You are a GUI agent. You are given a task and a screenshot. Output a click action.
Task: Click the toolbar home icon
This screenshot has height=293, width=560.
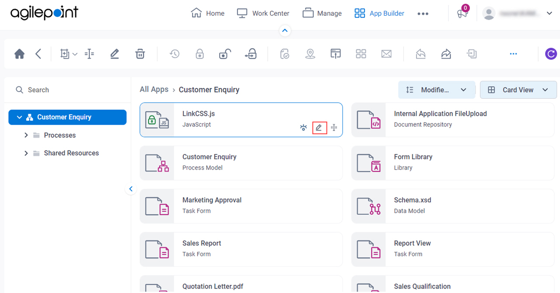19,54
